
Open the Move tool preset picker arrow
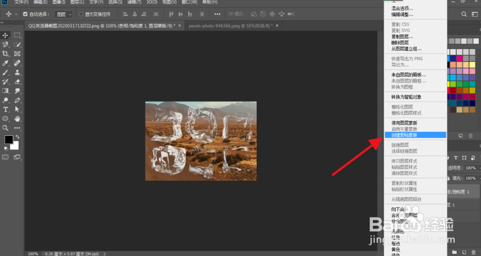(16, 14)
